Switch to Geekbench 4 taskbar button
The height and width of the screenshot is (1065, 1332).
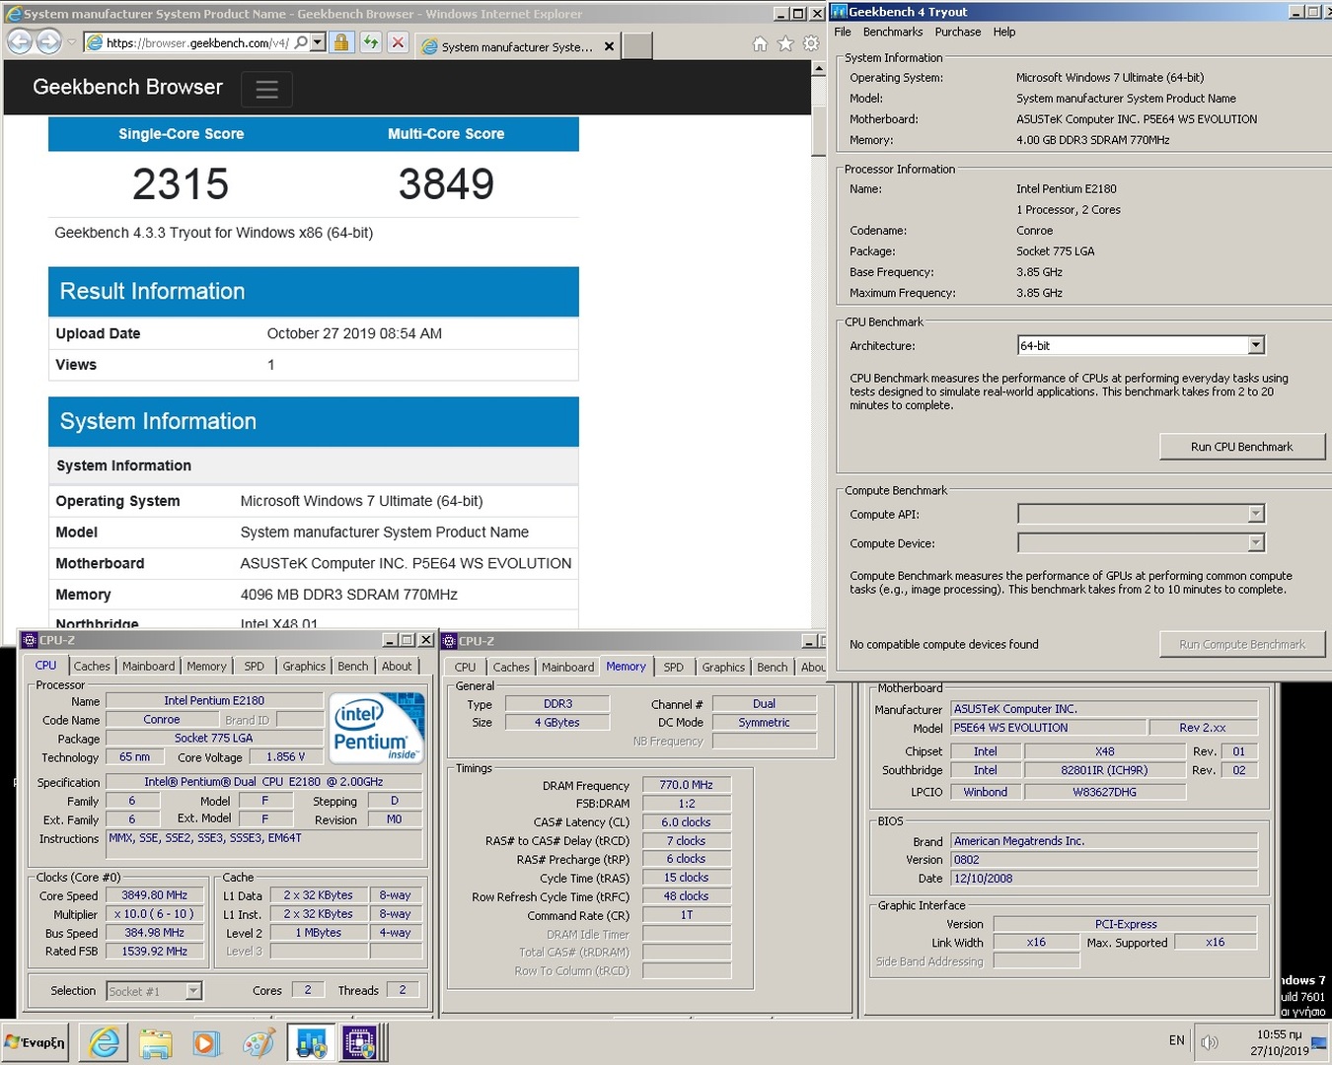(311, 1042)
